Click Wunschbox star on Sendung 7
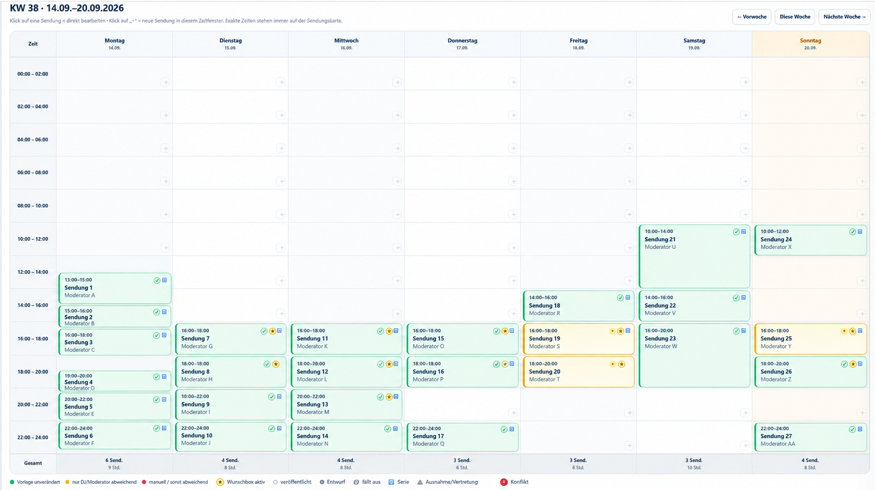The height and width of the screenshot is (490, 875). 272,331
